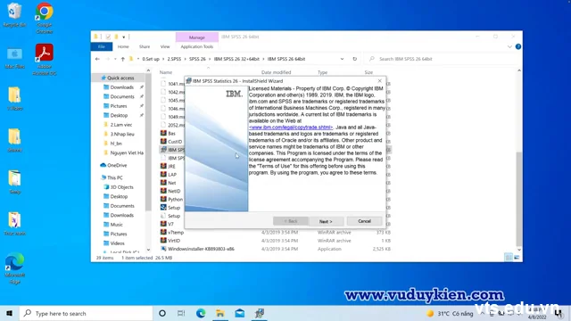Expand the address bar history dropdown
Image resolution: width=571 pixels, height=321 pixels.
click(x=342, y=59)
